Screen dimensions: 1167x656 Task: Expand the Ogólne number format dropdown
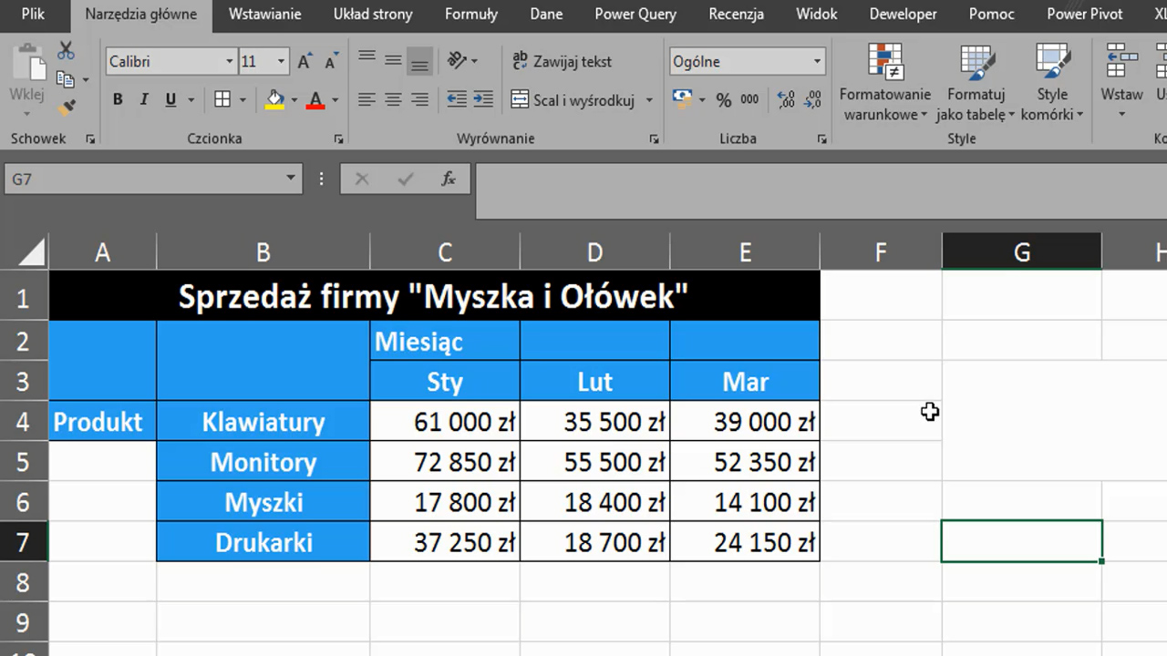click(817, 62)
